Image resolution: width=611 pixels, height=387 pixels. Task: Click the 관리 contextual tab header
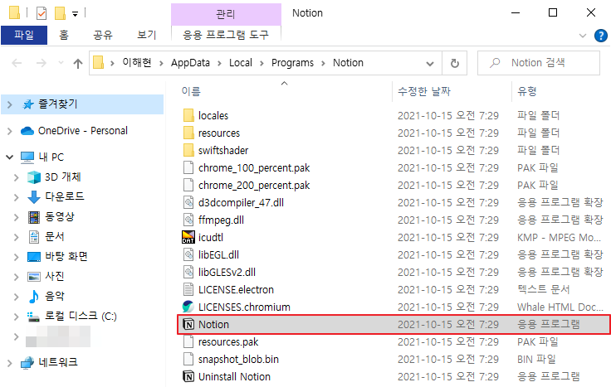[226, 14]
